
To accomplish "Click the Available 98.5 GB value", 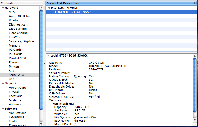I will [80, 110].
